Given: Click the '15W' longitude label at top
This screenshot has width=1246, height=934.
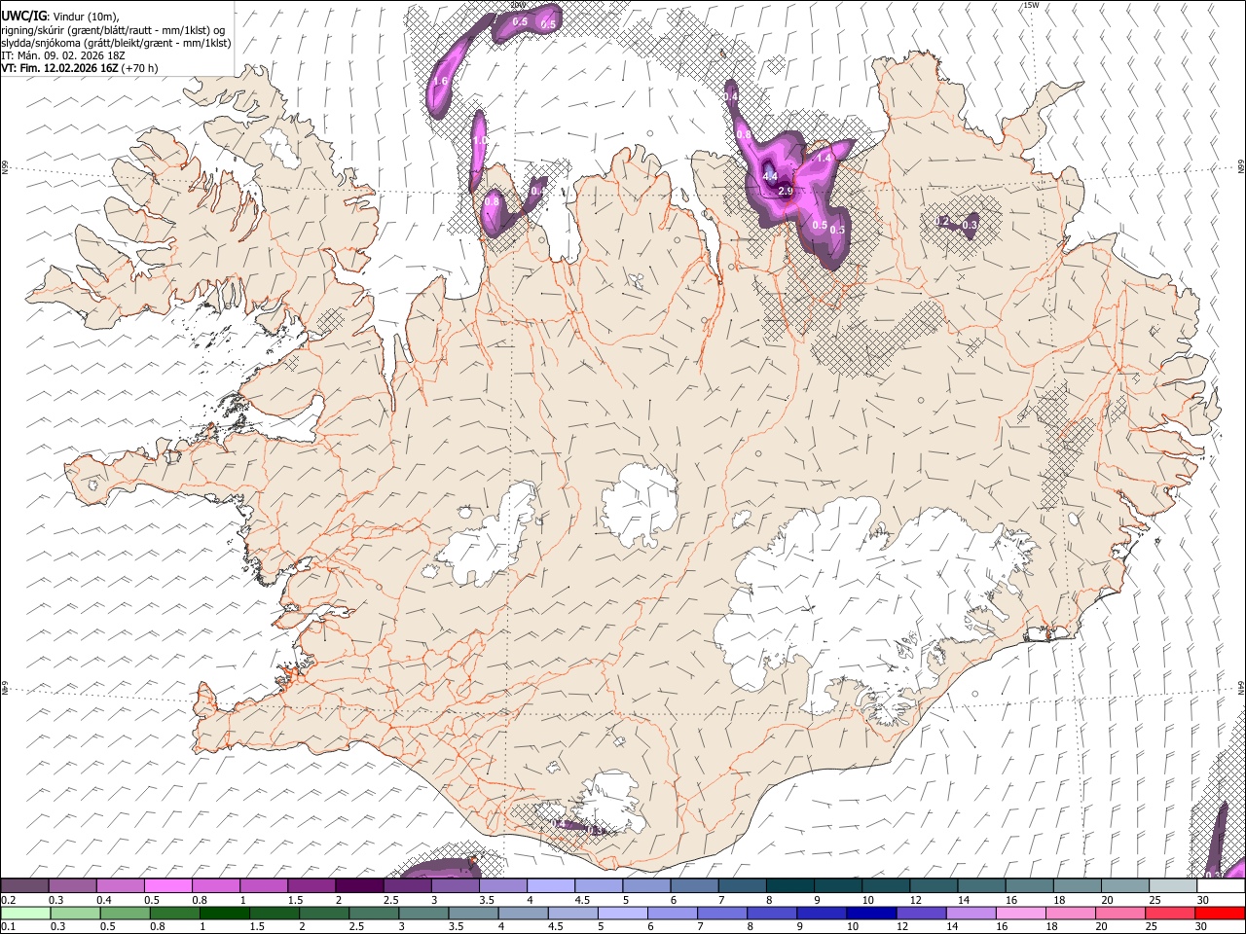Looking at the screenshot, I should pyautogui.click(x=1031, y=5).
